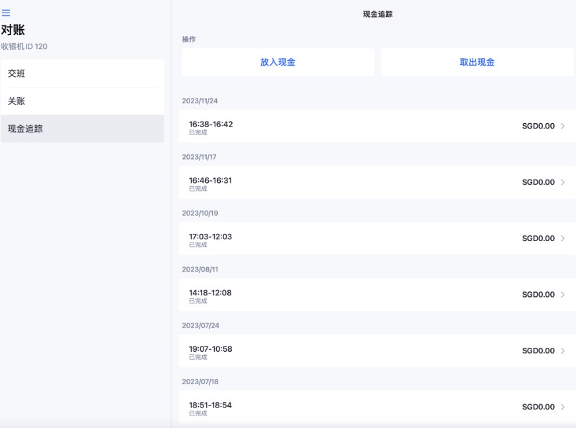The image size is (576, 428).
Task: Expand chevron on the 16:46-16:31 record
Action: (563, 182)
